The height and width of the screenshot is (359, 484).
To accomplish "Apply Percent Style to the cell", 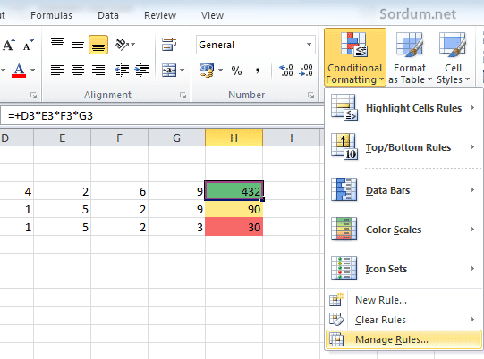I will (236, 71).
